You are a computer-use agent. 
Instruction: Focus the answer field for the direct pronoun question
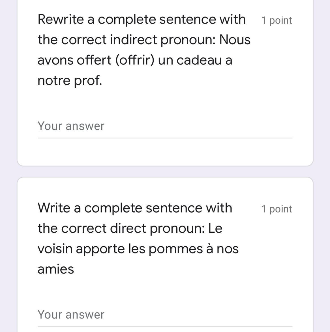[165, 315]
